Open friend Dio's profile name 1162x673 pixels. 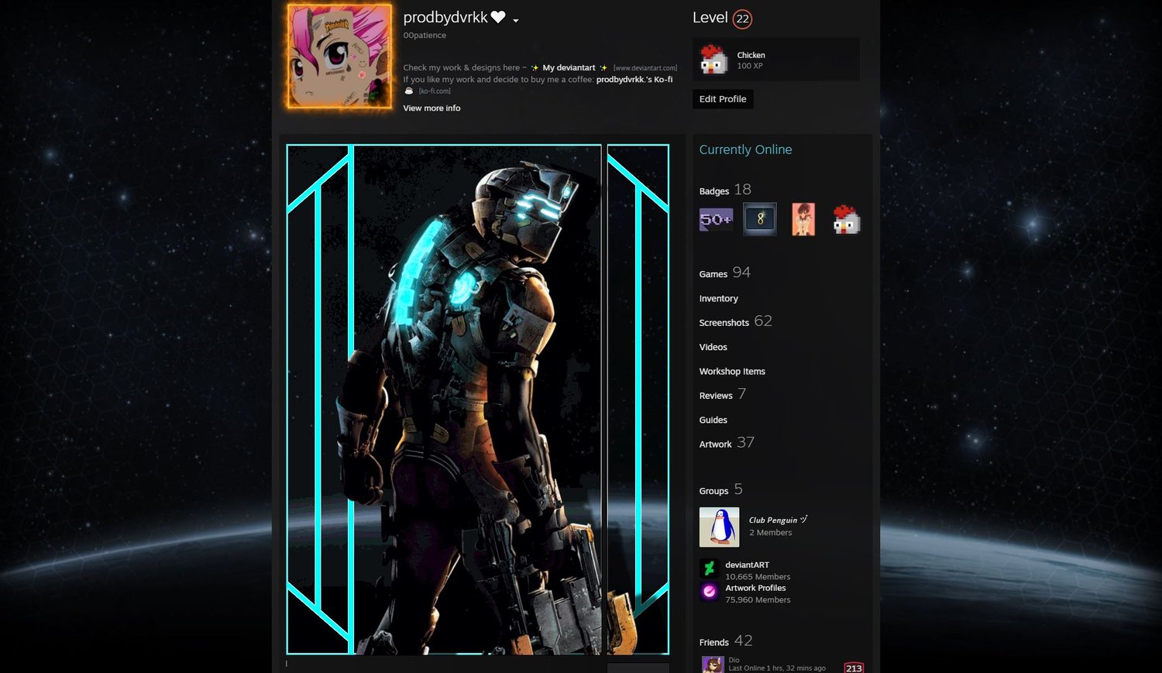(x=734, y=660)
